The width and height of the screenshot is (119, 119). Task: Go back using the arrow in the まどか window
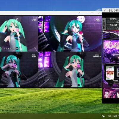(105, 10)
